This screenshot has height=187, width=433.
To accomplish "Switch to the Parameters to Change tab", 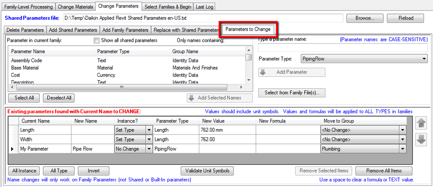I will click(247, 29).
